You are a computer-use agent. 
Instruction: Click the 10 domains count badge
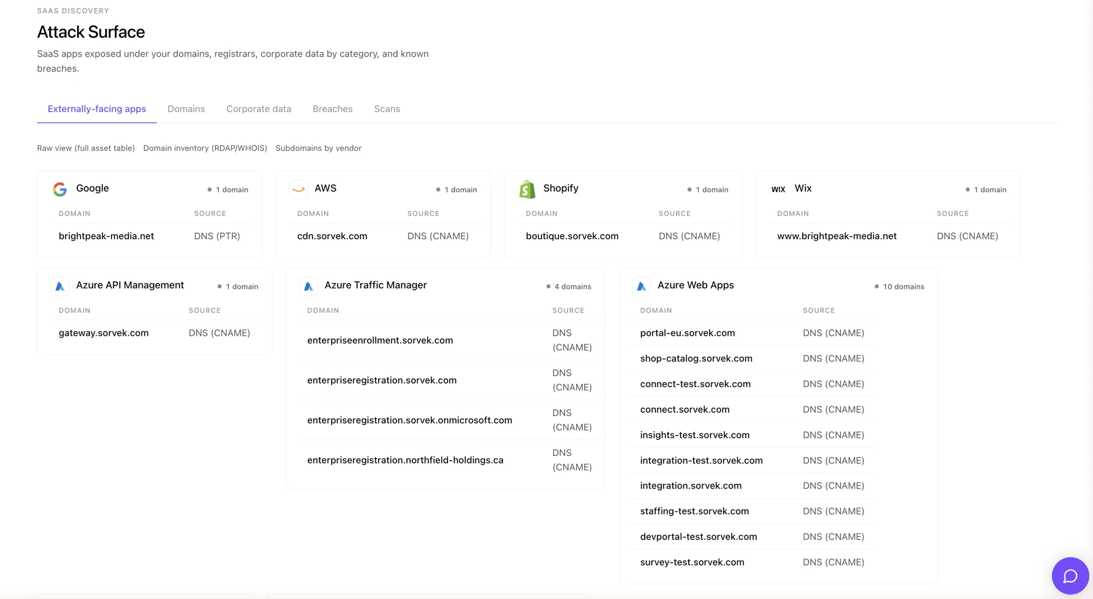click(x=900, y=286)
